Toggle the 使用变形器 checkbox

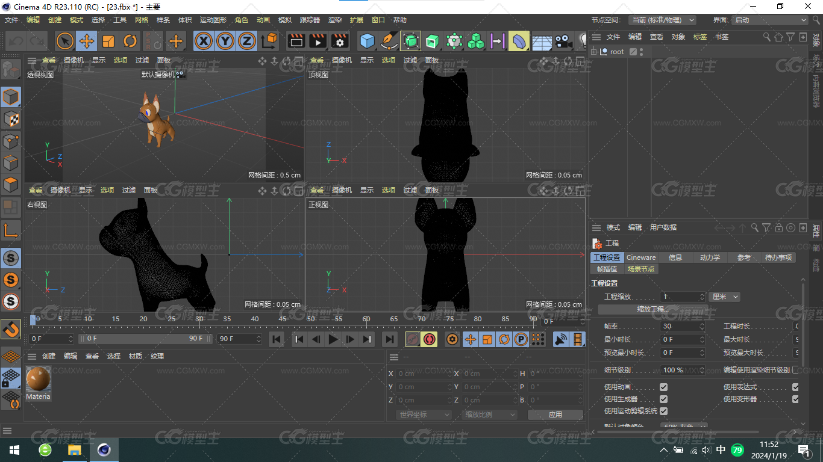[795, 399]
